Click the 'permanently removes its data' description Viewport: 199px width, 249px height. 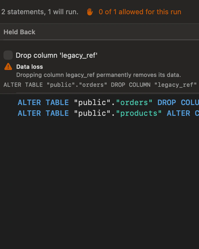99,75
